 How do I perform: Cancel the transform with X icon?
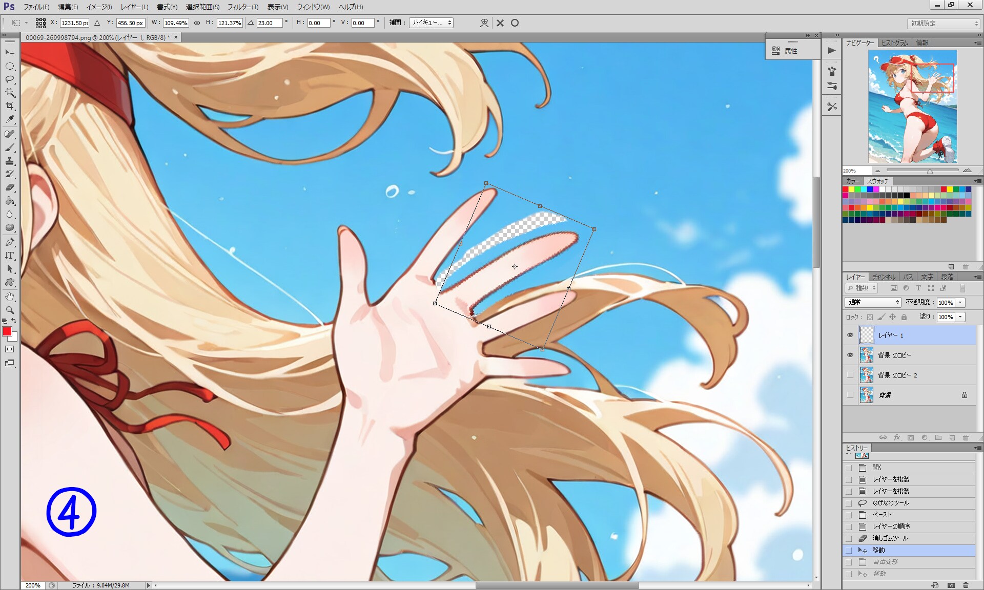500,23
